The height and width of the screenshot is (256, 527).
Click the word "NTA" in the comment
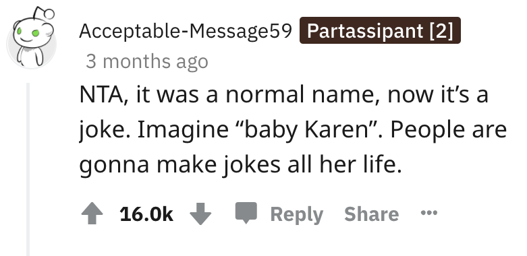click(101, 94)
